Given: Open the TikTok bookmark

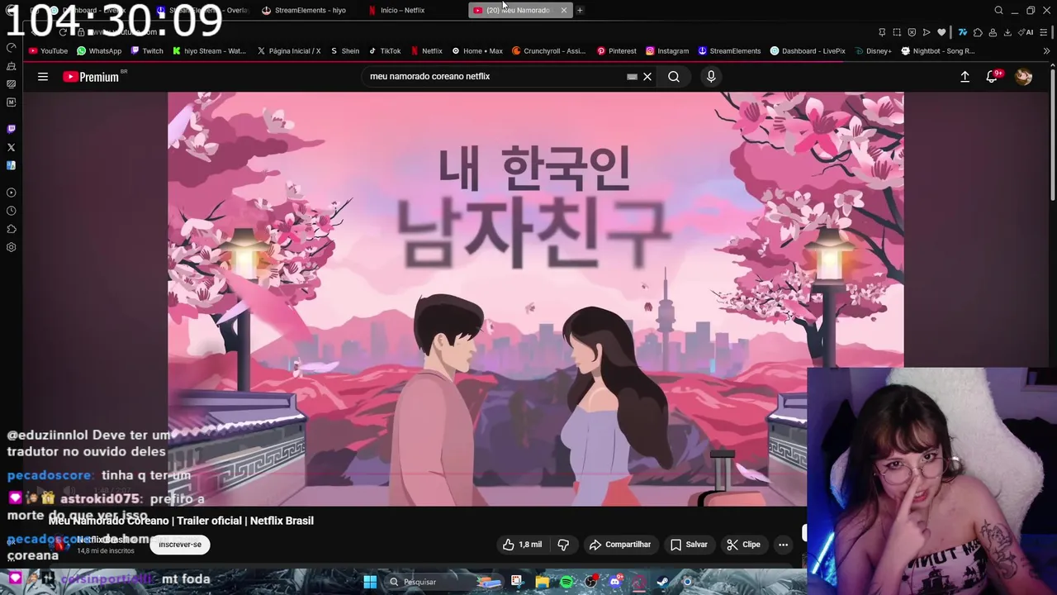Looking at the screenshot, I should 385,51.
